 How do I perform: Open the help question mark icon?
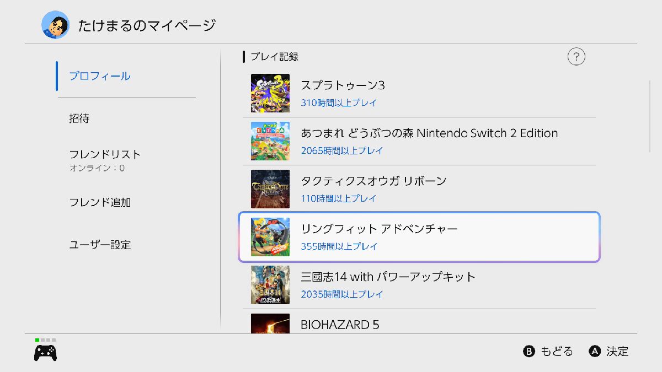tap(576, 56)
